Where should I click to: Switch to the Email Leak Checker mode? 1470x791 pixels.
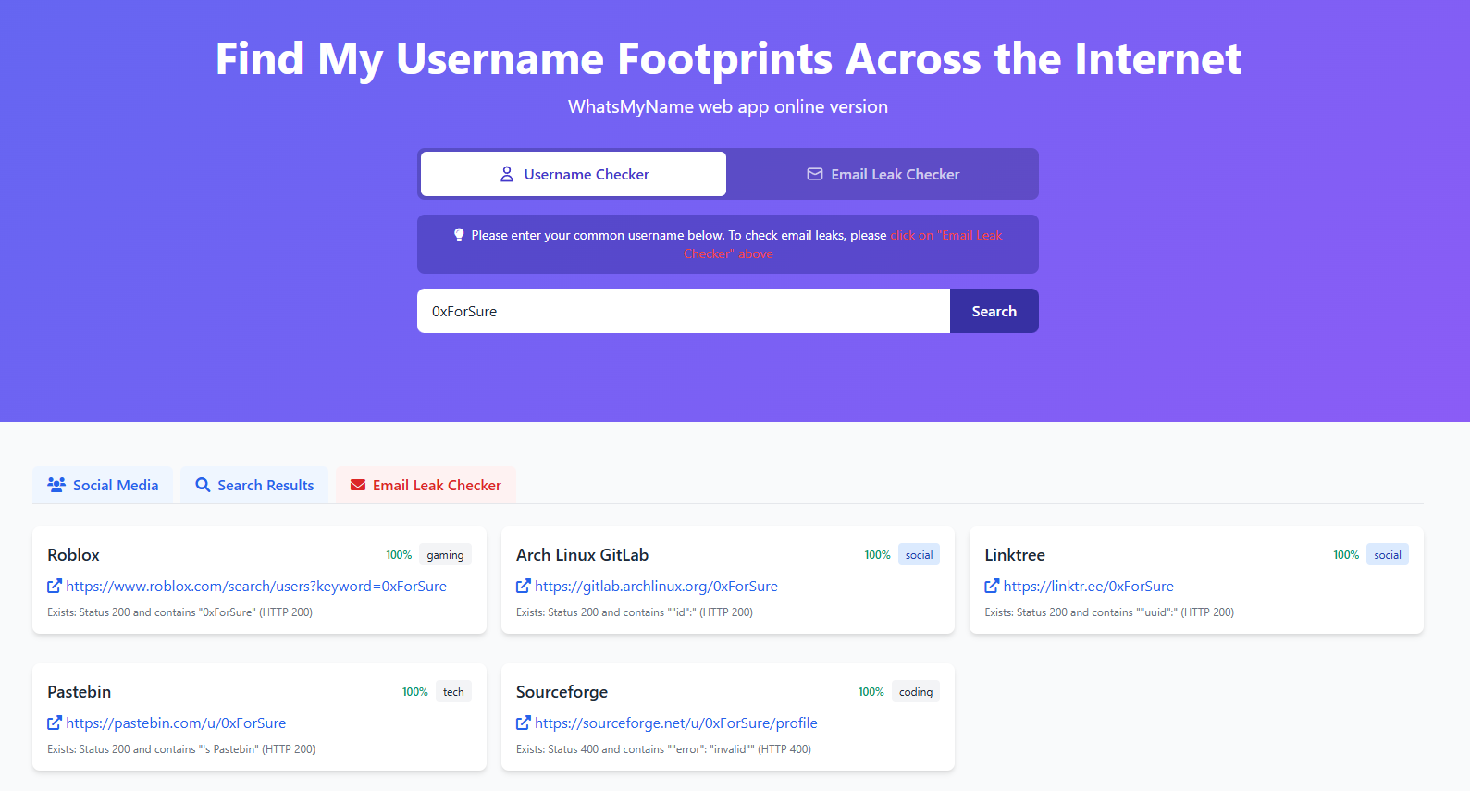click(883, 174)
